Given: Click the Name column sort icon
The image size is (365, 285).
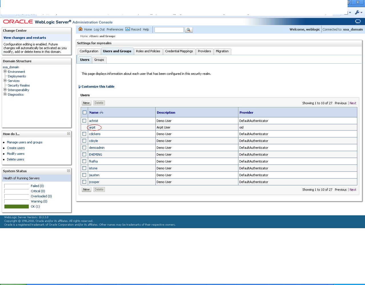Looking at the screenshot, I should (101, 113).
